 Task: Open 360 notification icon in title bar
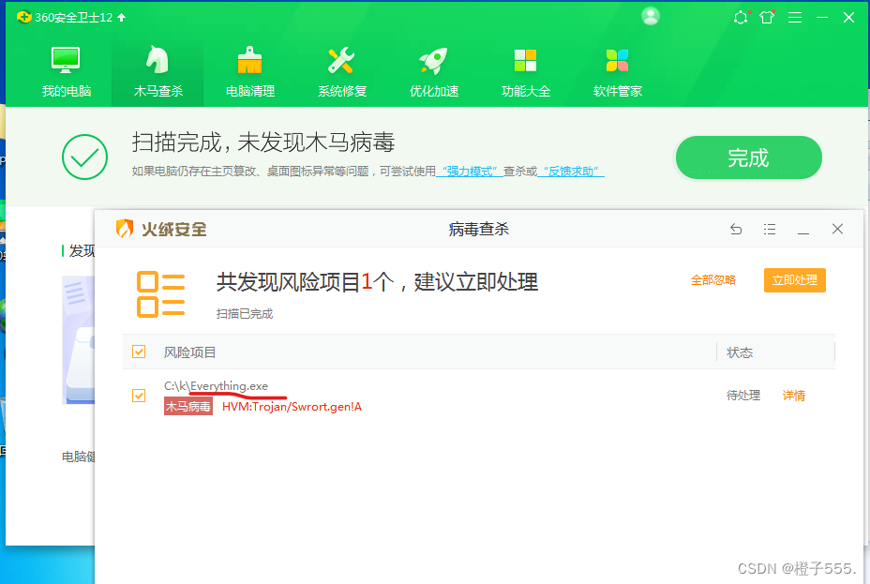(741, 17)
